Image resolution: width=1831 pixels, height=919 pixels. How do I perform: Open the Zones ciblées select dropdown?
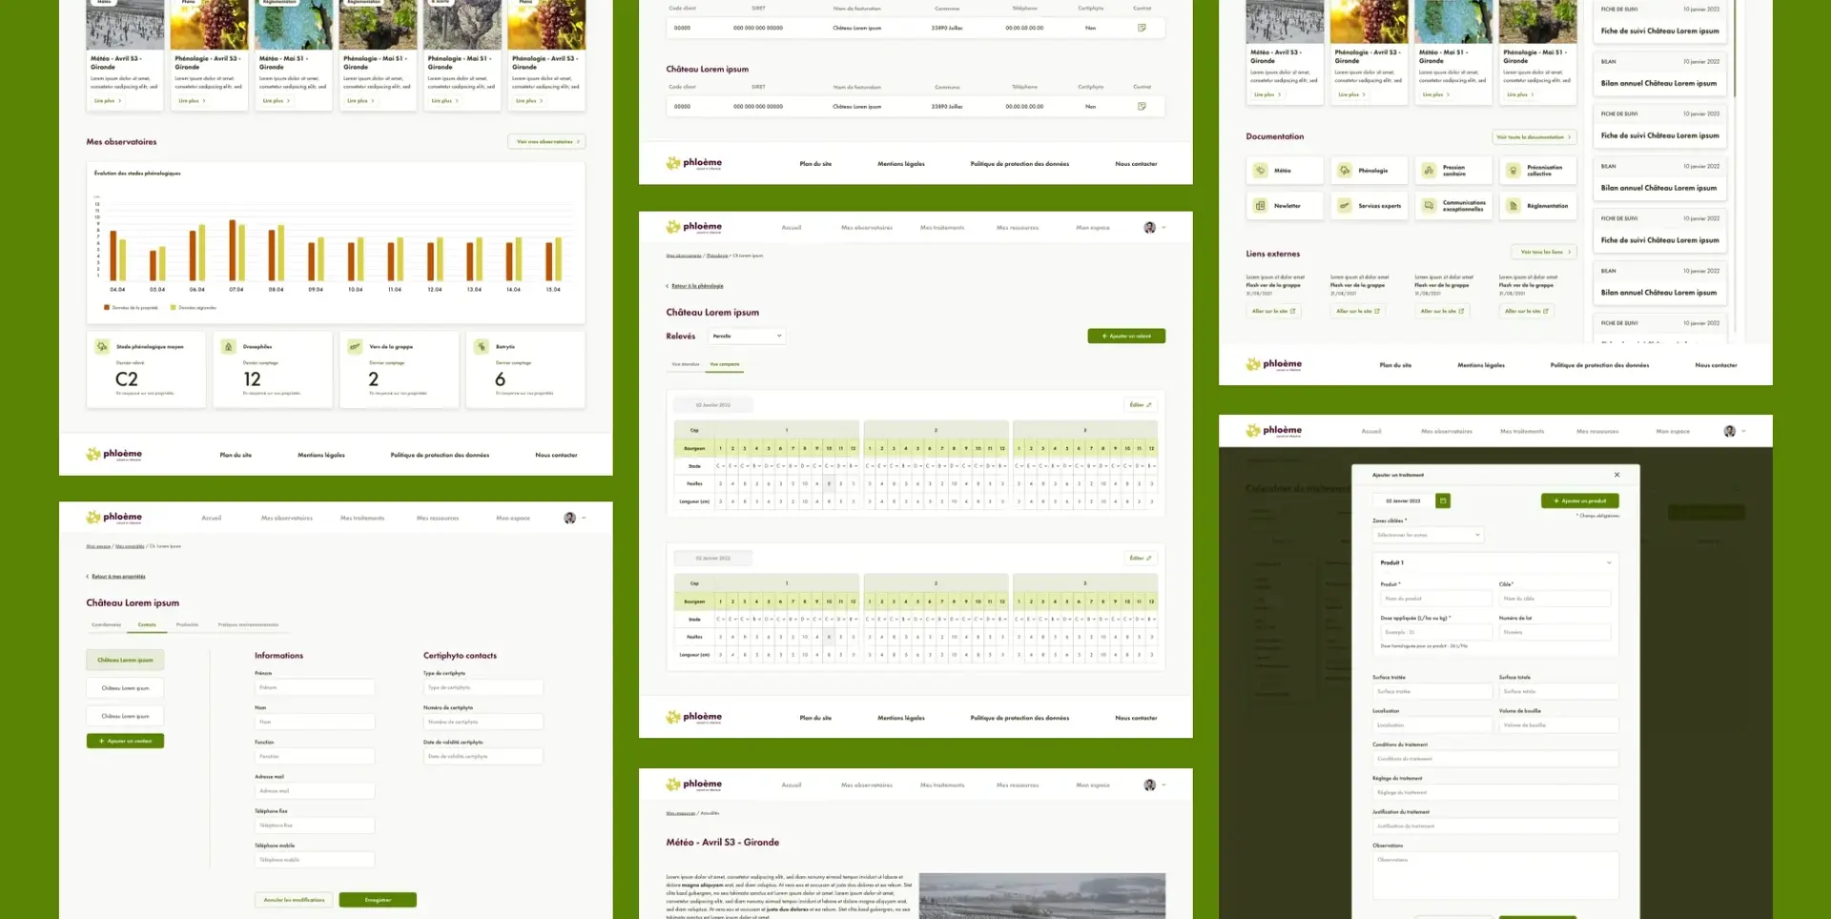pos(1429,535)
